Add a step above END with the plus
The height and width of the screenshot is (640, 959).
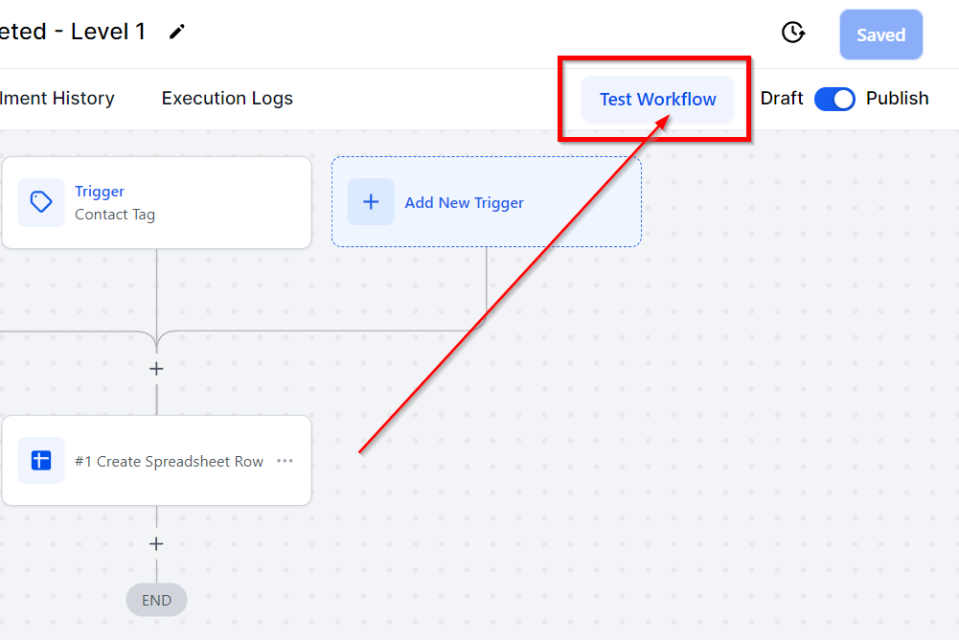[156, 544]
